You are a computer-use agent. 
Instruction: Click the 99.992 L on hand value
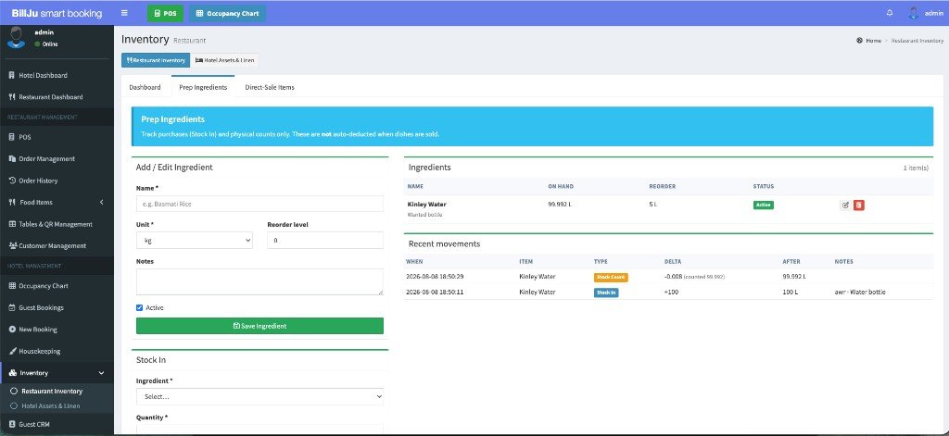560,205
